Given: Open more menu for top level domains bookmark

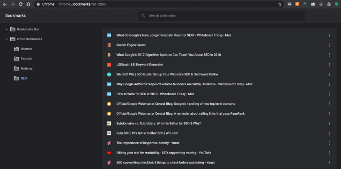Looking at the screenshot, I should click(x=330, y=104).
